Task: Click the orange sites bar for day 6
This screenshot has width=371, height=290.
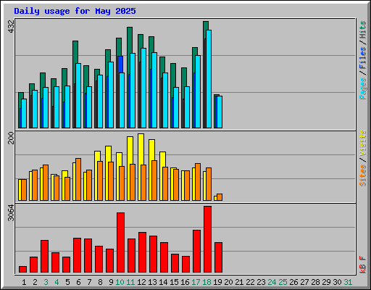Action: click(78, 179)
